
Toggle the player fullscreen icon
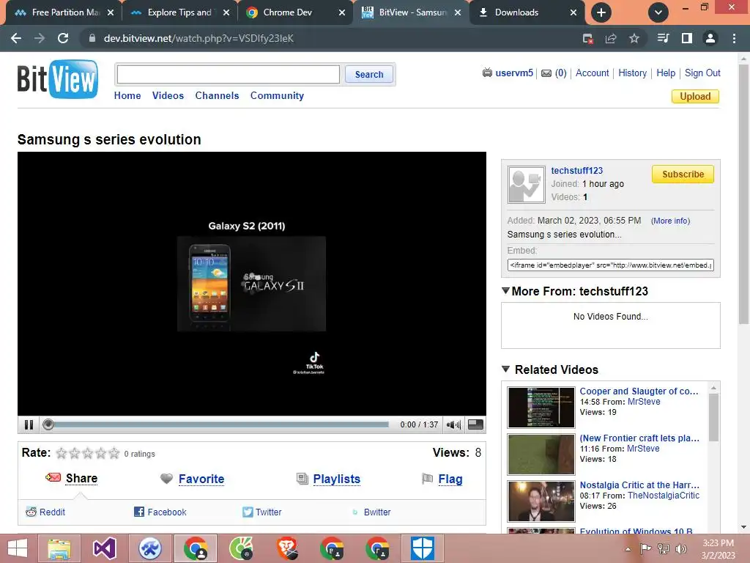click(x=475, y=424)
